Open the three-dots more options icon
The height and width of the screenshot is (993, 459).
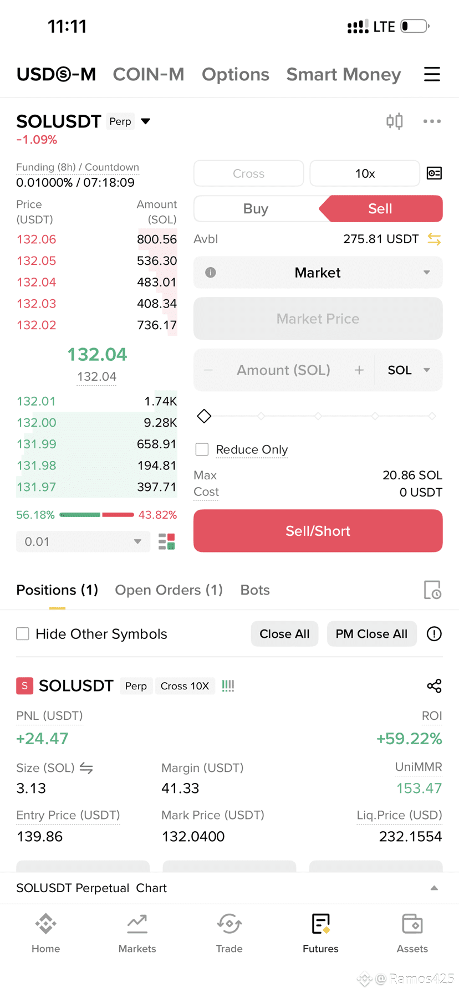(x=432, y=121)
